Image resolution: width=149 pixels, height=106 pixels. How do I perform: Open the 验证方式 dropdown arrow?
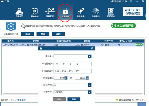(x=90, y=85)
